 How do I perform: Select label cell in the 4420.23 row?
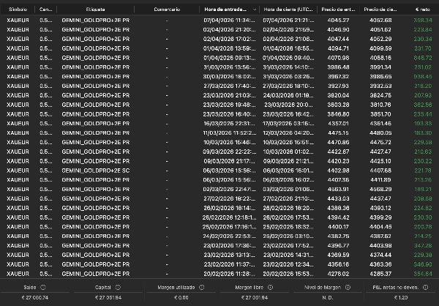pos(96,161)
